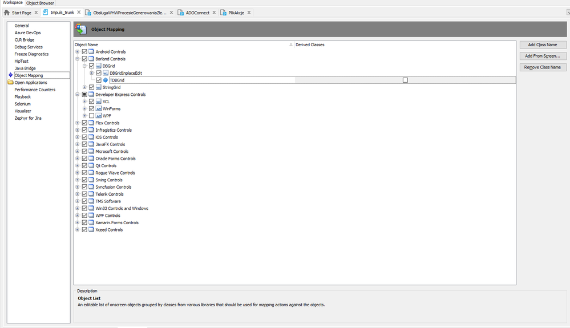
Task: Expand the StringGrid node
Action: tap(84, 87)
